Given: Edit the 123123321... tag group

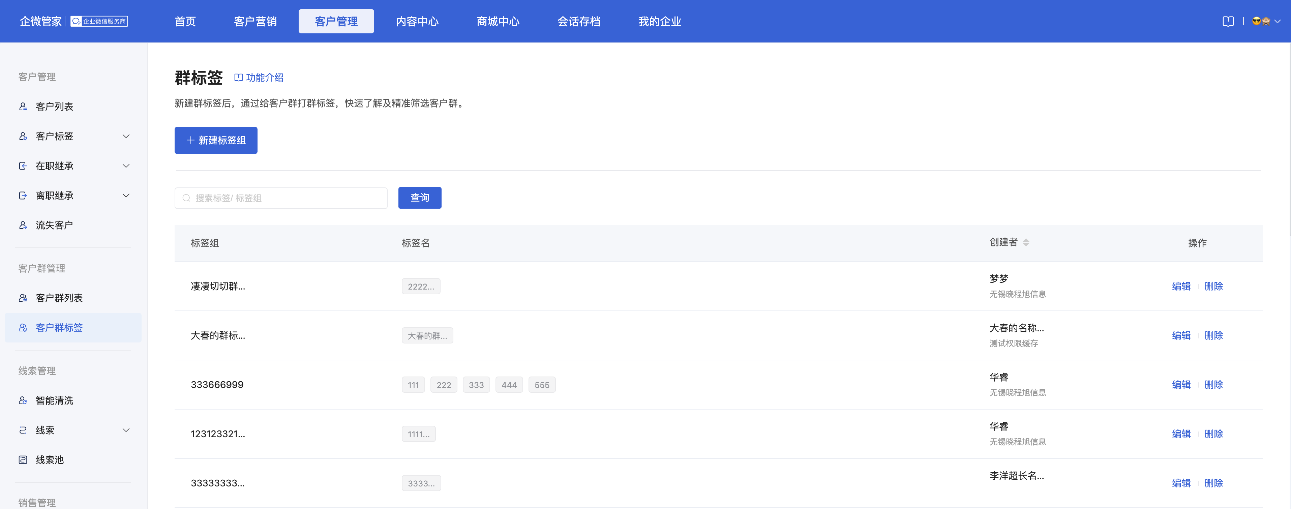Looking at the screenshot, I should pyautogui.click(x=1181, y=434).
